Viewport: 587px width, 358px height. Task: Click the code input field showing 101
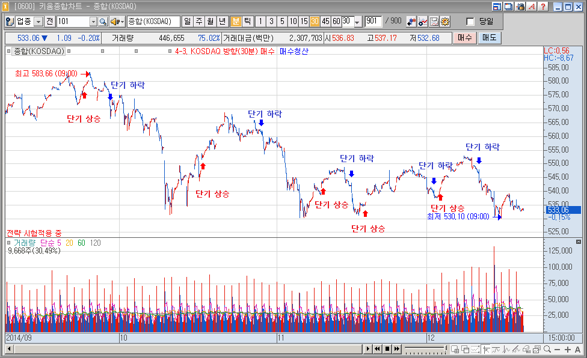(x=73, y=22)
